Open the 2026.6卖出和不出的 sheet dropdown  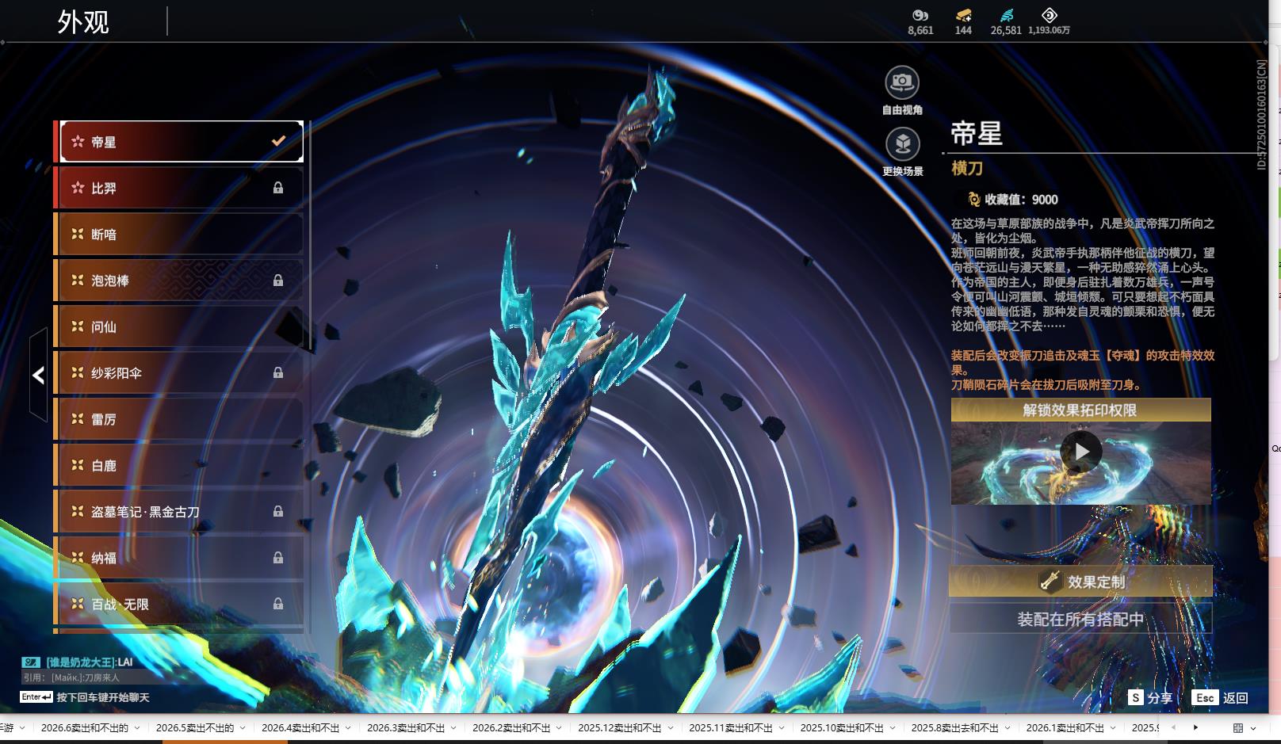137,727
